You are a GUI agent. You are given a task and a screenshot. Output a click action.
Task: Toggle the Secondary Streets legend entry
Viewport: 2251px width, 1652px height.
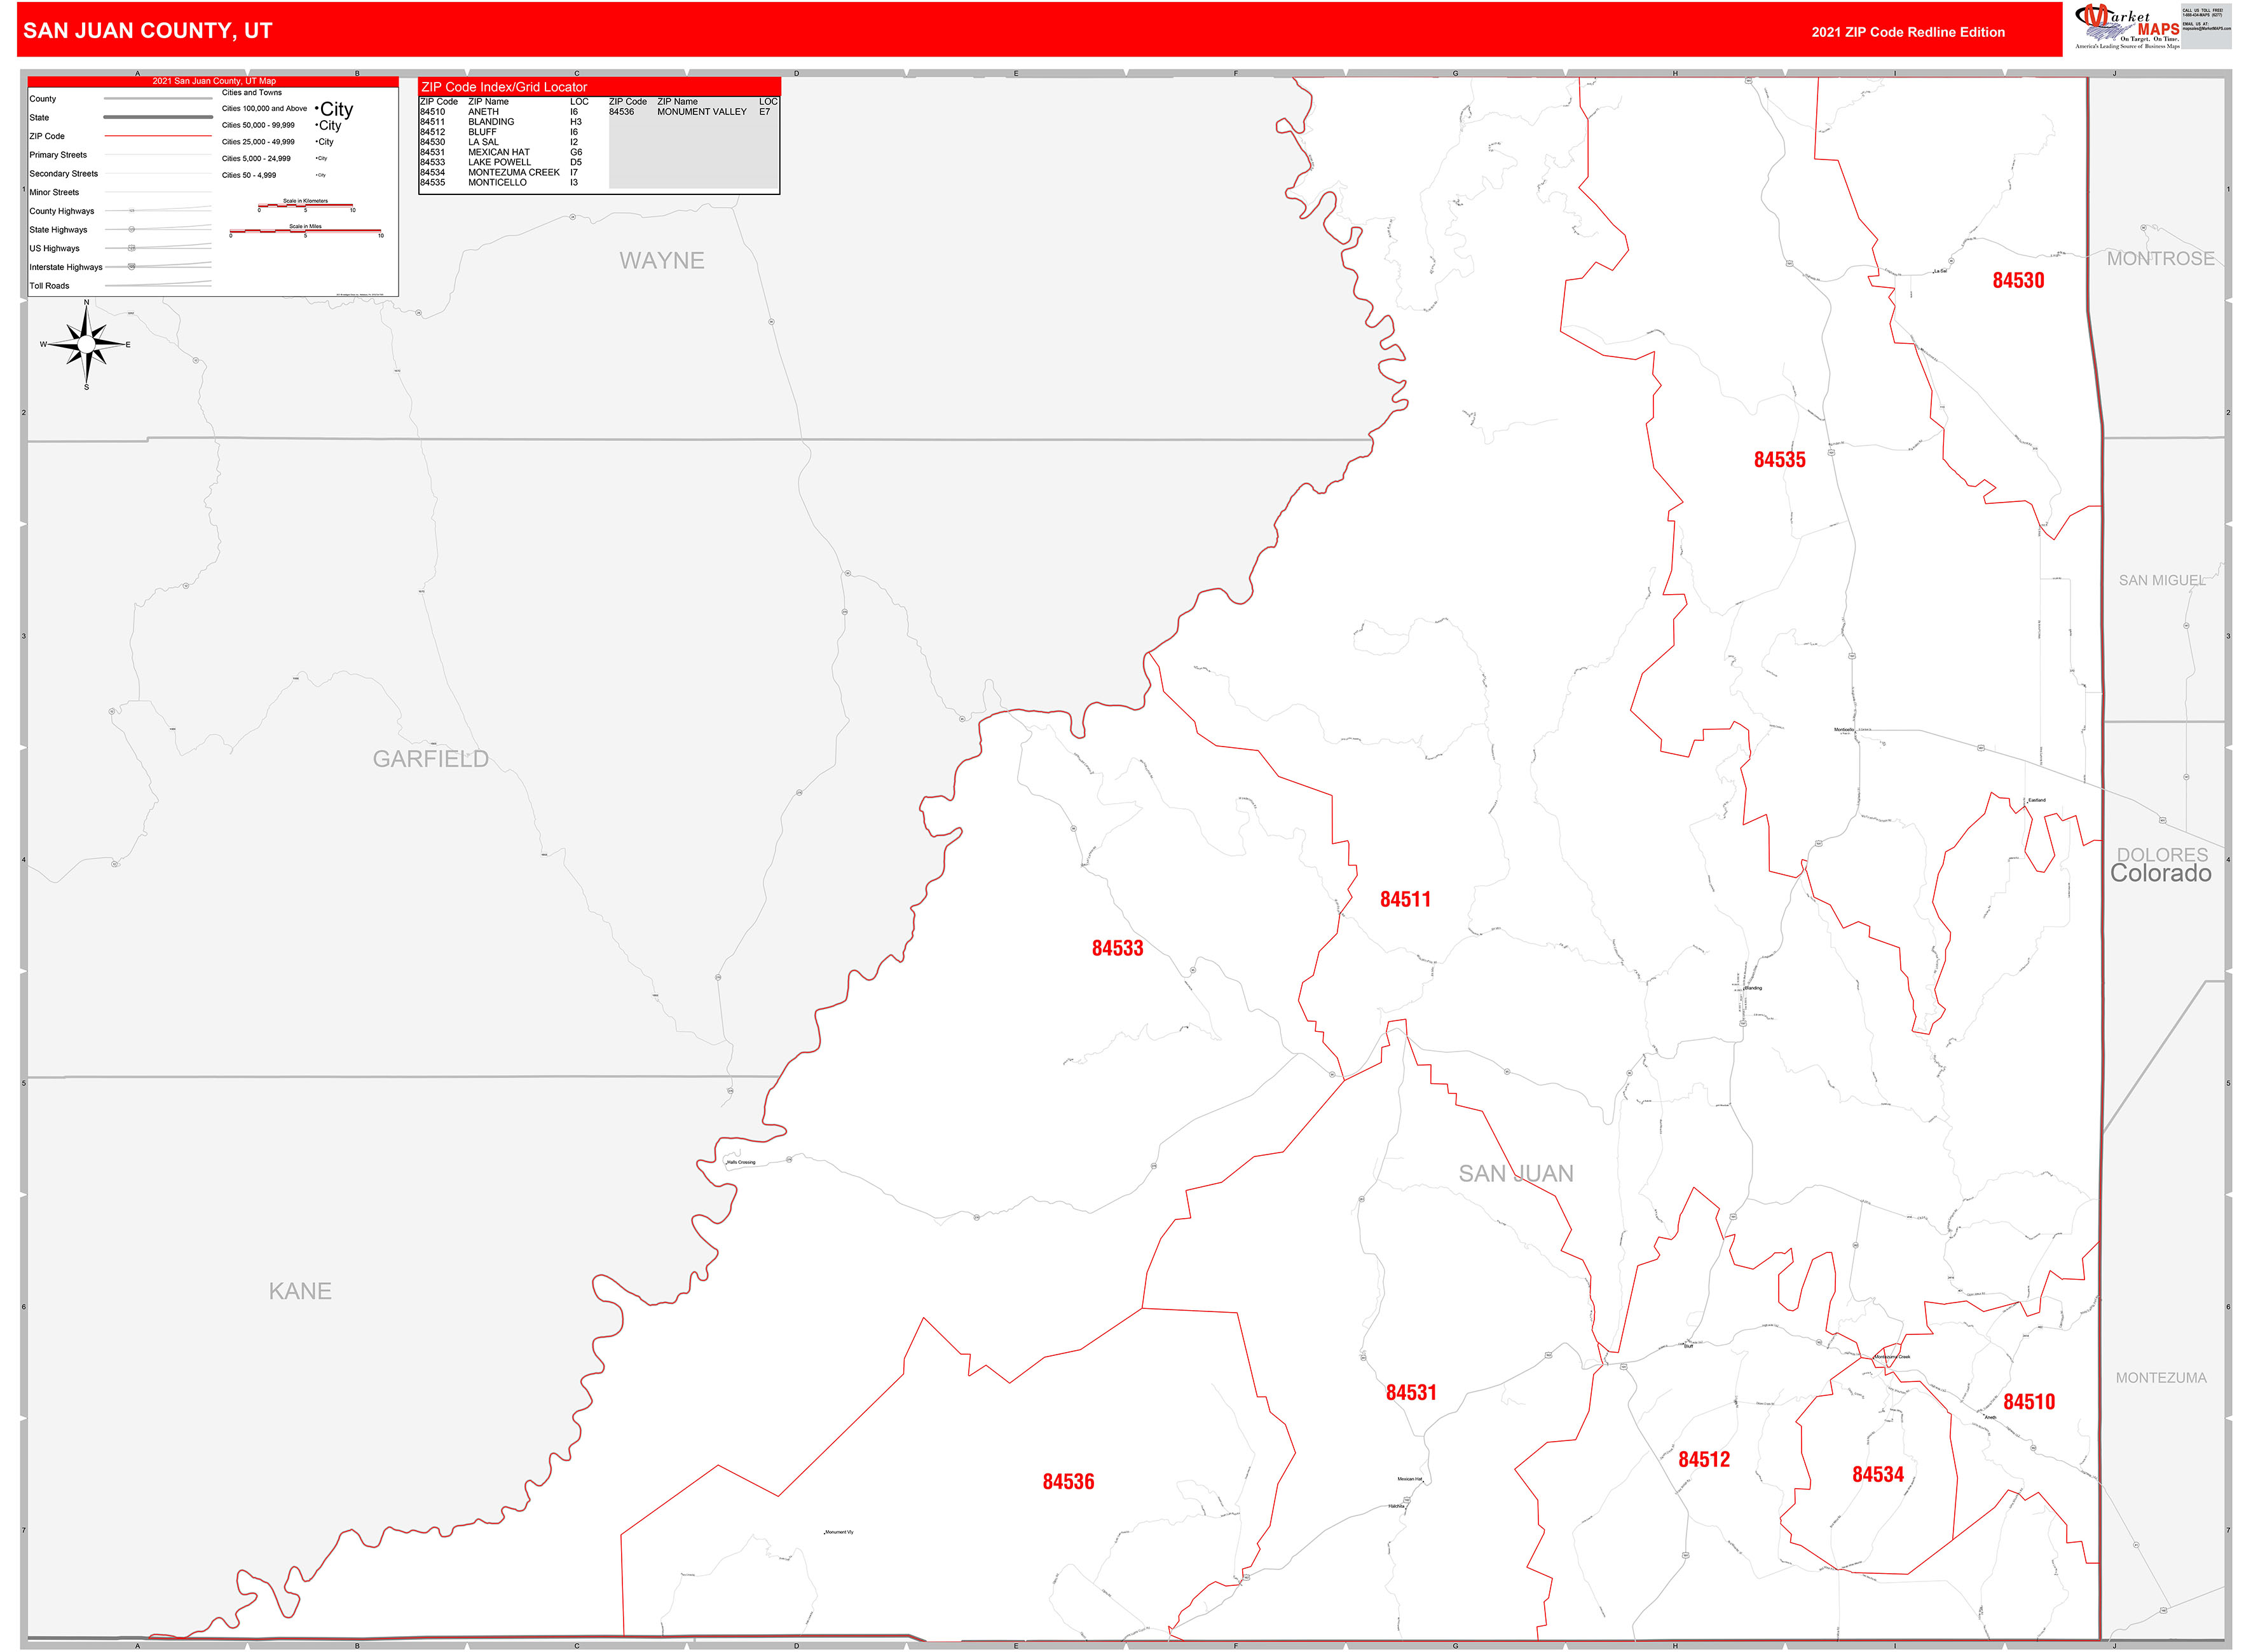[x=63, y=173]
